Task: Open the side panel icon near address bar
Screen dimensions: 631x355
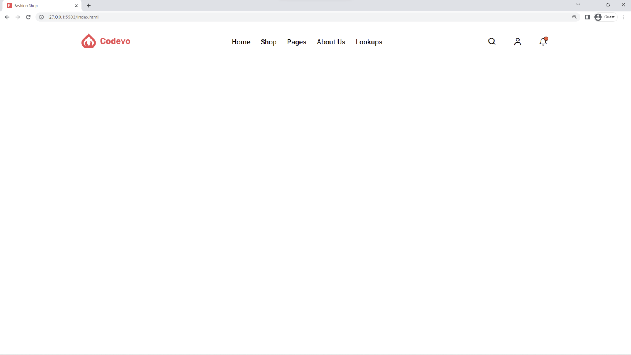Action: tap(587, 17)
